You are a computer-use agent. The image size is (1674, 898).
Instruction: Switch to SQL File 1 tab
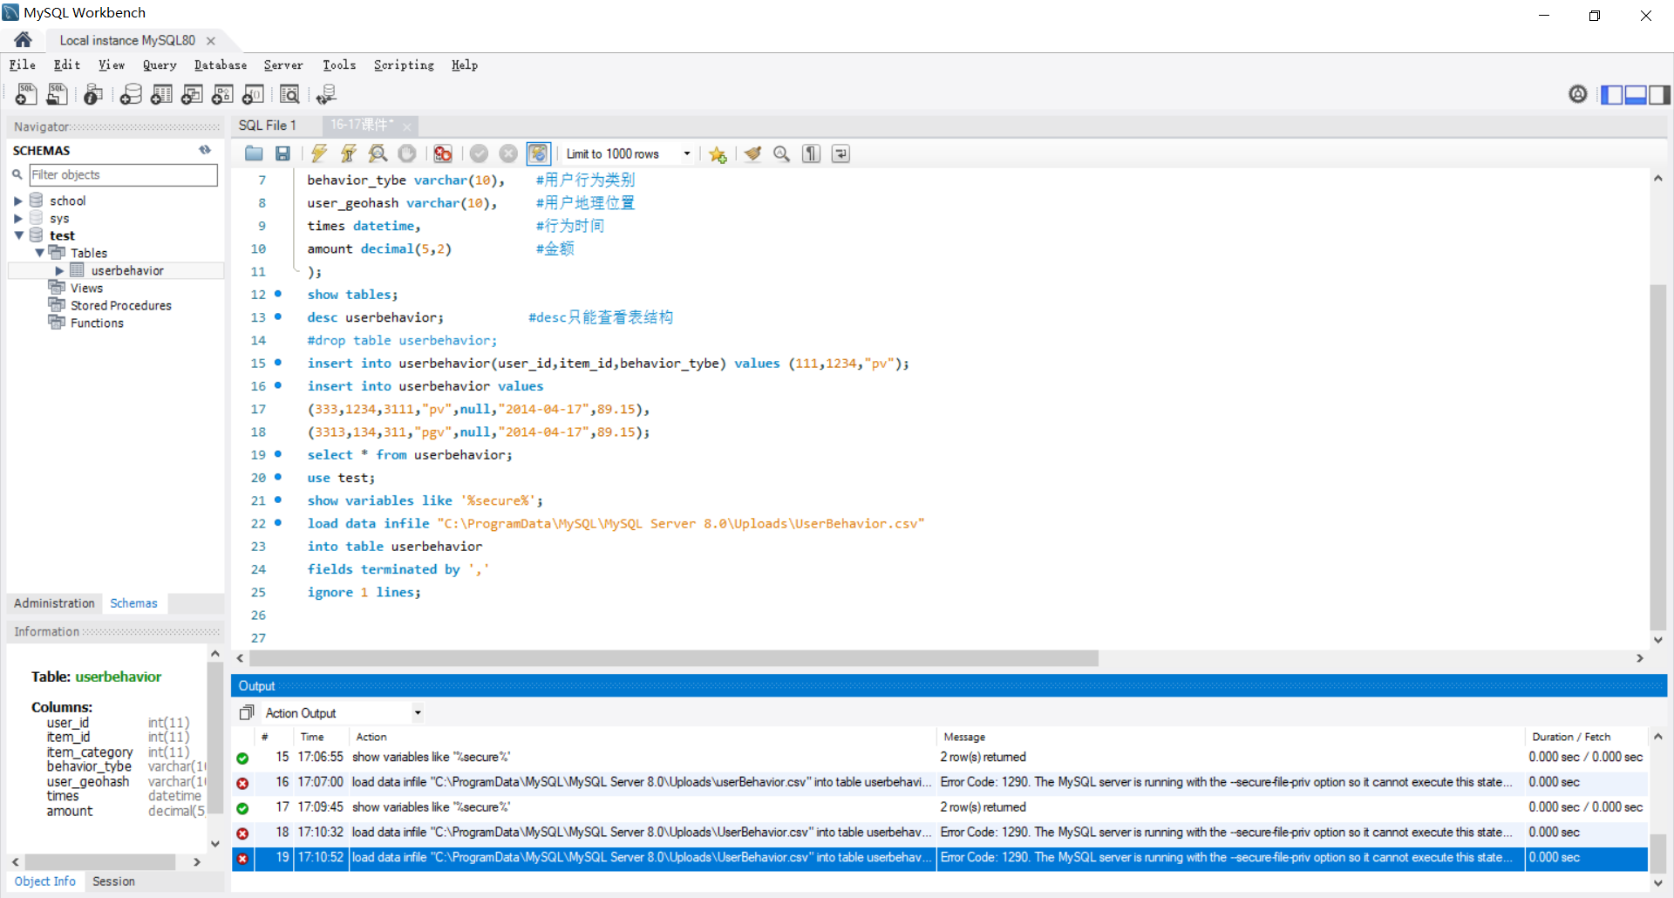click(x=268, y=125)
